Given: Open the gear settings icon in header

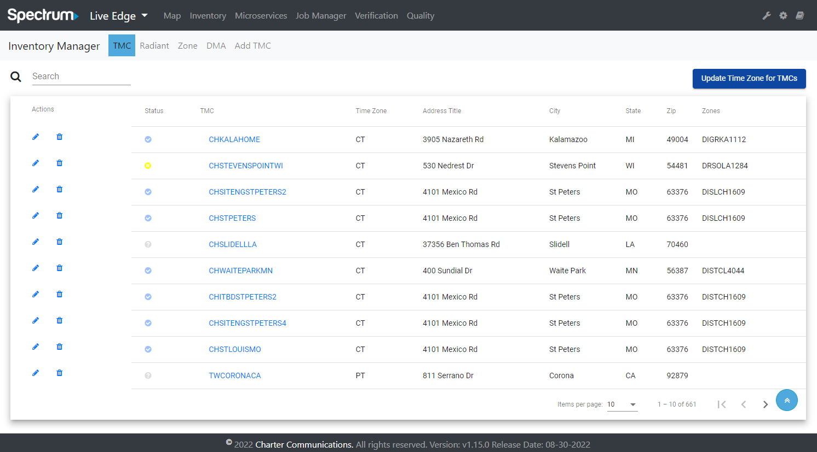Looking at the screenshot, I should coord(783,15).
